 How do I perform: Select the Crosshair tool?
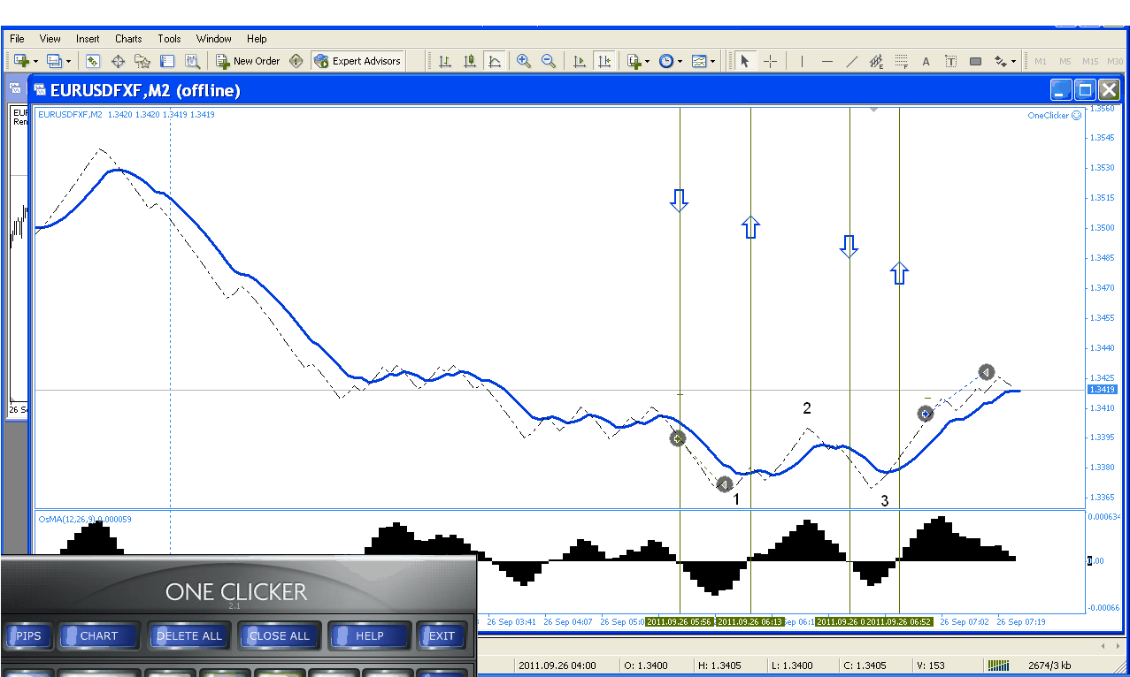771,61
